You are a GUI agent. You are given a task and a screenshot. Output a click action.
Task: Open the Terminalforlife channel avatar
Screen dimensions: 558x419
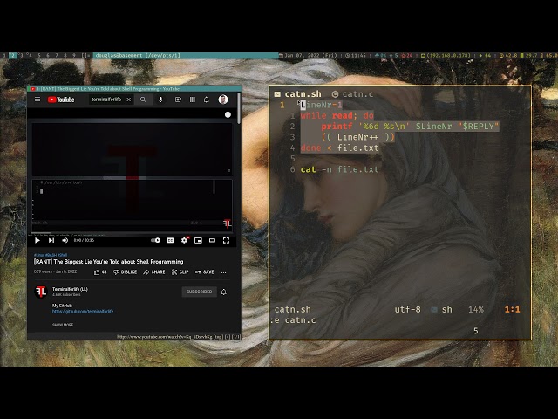tap(41, 292)
